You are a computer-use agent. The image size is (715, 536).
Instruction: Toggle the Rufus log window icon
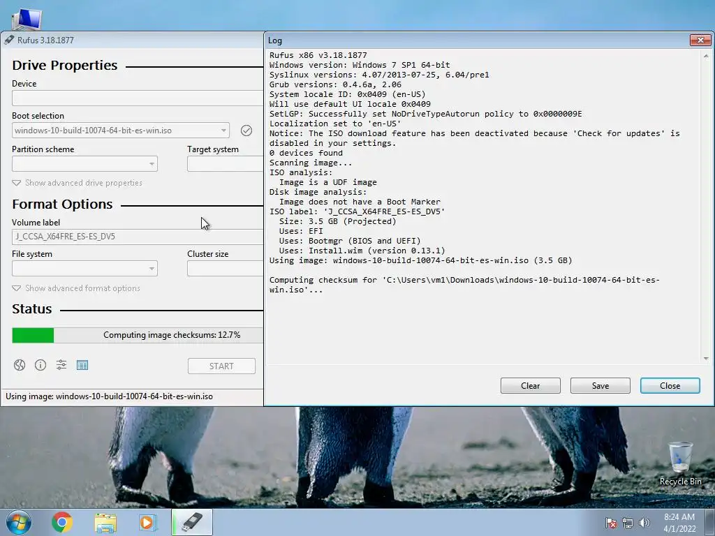[x=82, y=365]
